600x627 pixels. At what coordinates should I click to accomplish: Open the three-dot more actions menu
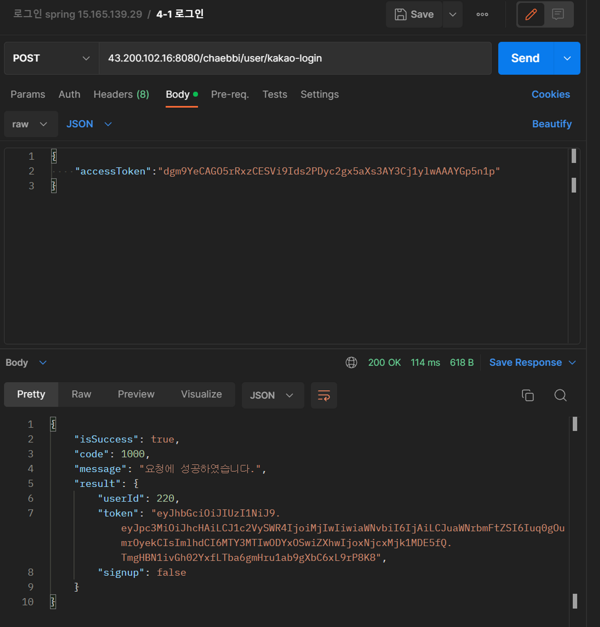click(482, 14)
